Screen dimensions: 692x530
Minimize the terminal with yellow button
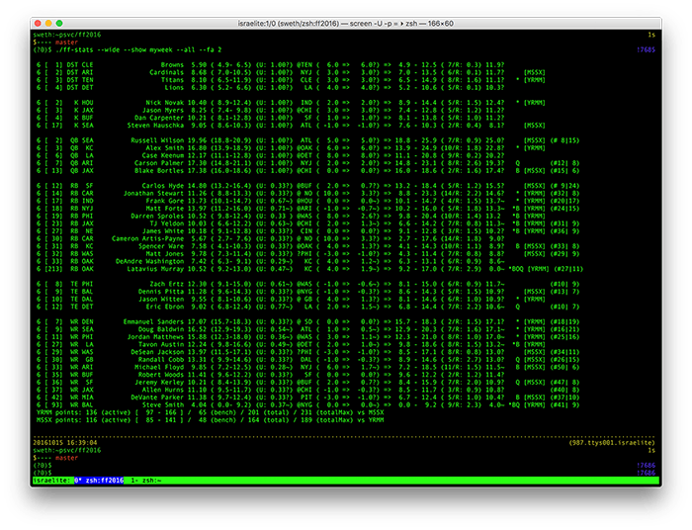[48, 24]
